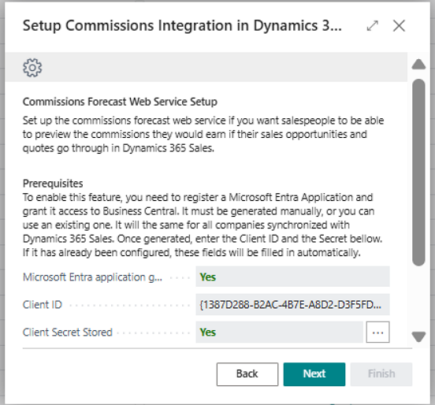This screenshot has height=405, width=435.
Task: Go Back to the previous step
Action: click(247, 374)
